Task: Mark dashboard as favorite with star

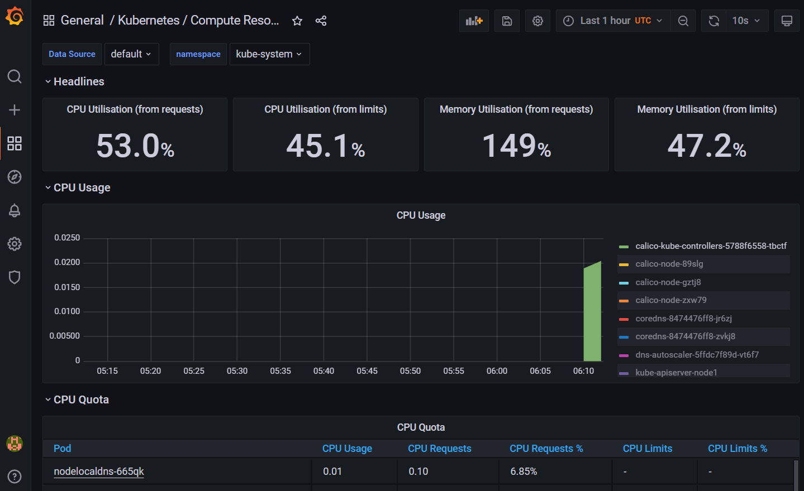Action: pos(297,21)
